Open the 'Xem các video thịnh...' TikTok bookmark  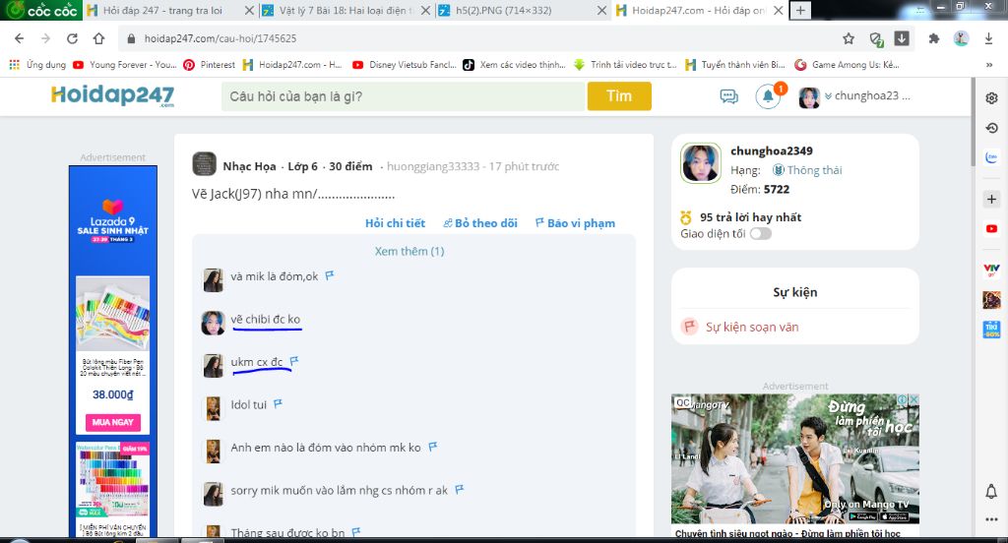coord(515,65)
